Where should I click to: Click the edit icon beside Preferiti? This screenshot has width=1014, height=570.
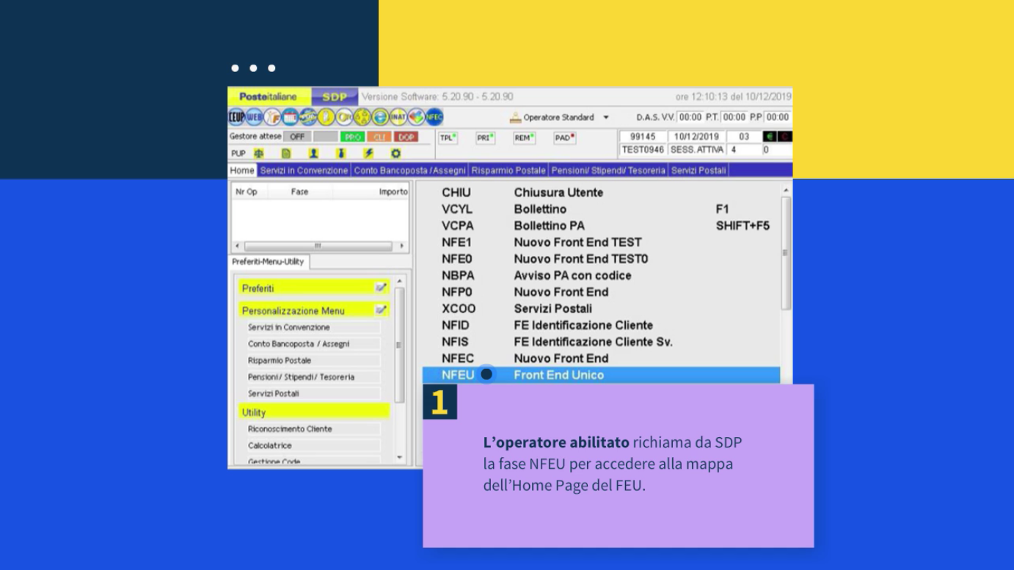[x=381, y=288]
